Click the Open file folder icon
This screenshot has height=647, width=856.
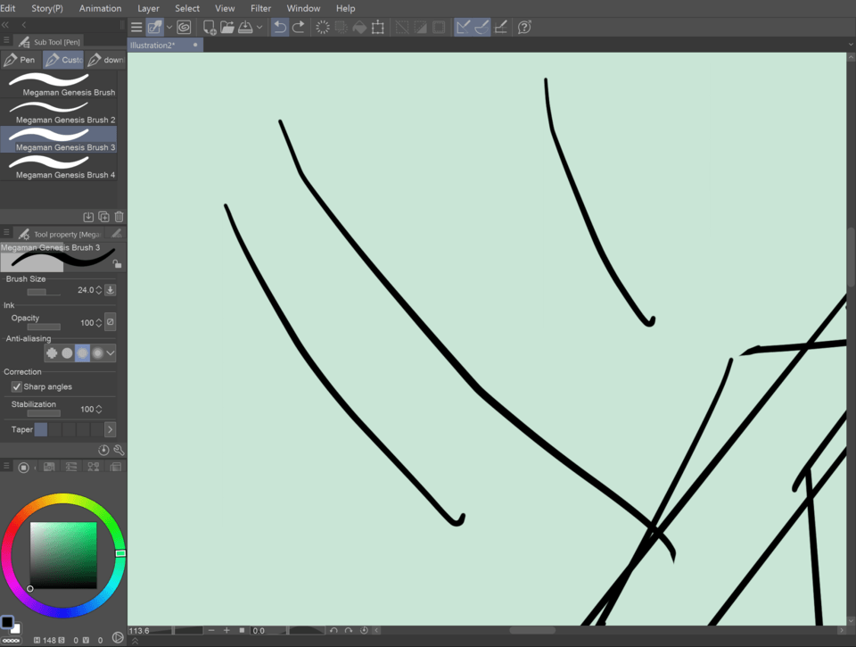click(227, 27)
